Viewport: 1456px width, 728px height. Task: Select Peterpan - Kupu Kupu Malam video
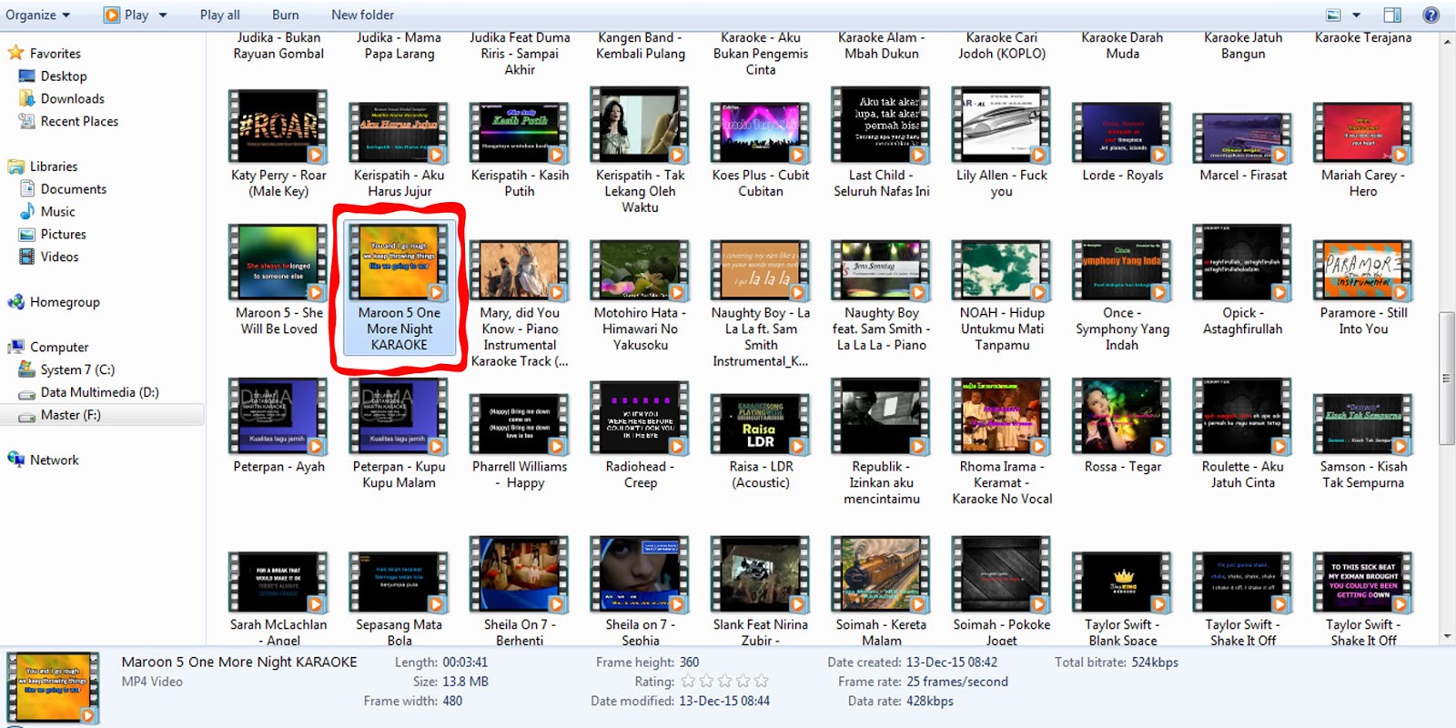pos(399,434)
